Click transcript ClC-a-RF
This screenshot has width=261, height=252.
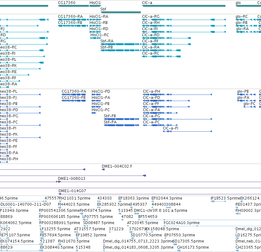[166, 44]
